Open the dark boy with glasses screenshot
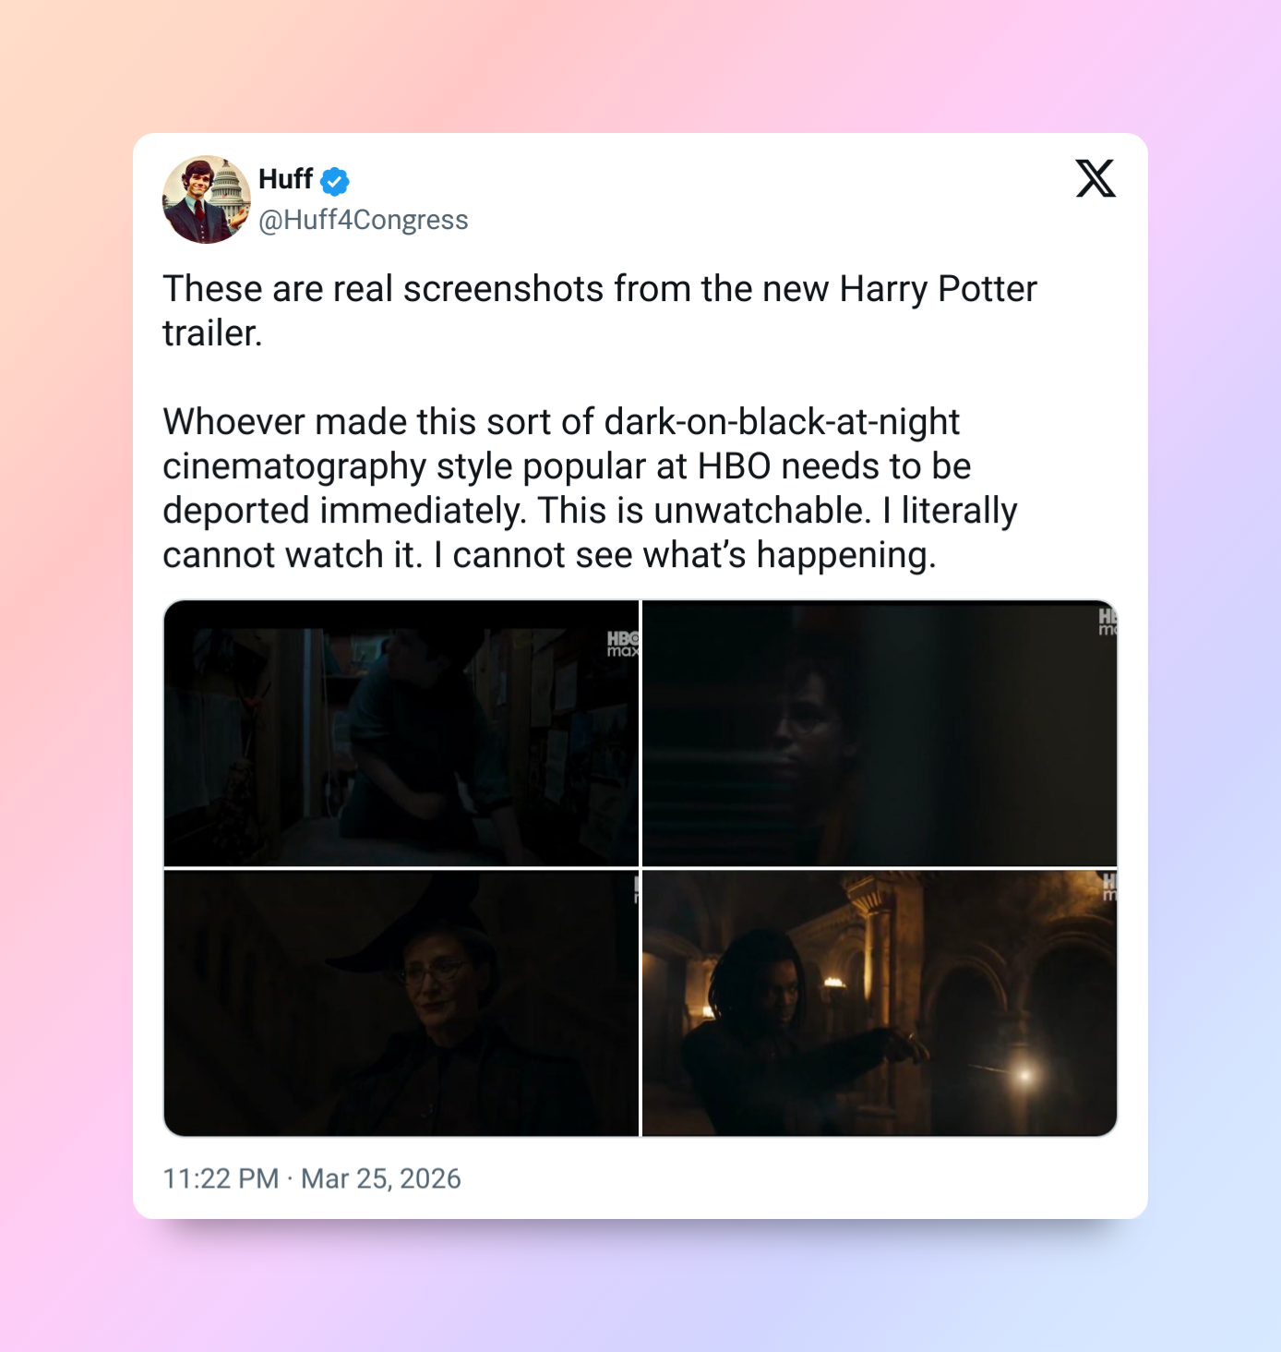This screenshot has width=1281, height=1352. [x=880, y=733]
